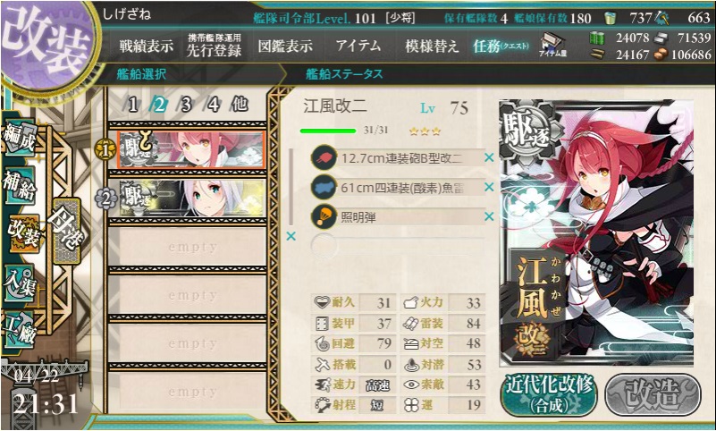The width and height of the screenshot is (716, 431).
Task: Open the アイテム屋 item shop icon
Action: click(x=552, y=46)
